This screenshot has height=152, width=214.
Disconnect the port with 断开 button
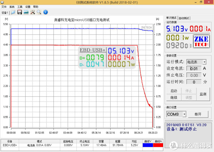198,114
